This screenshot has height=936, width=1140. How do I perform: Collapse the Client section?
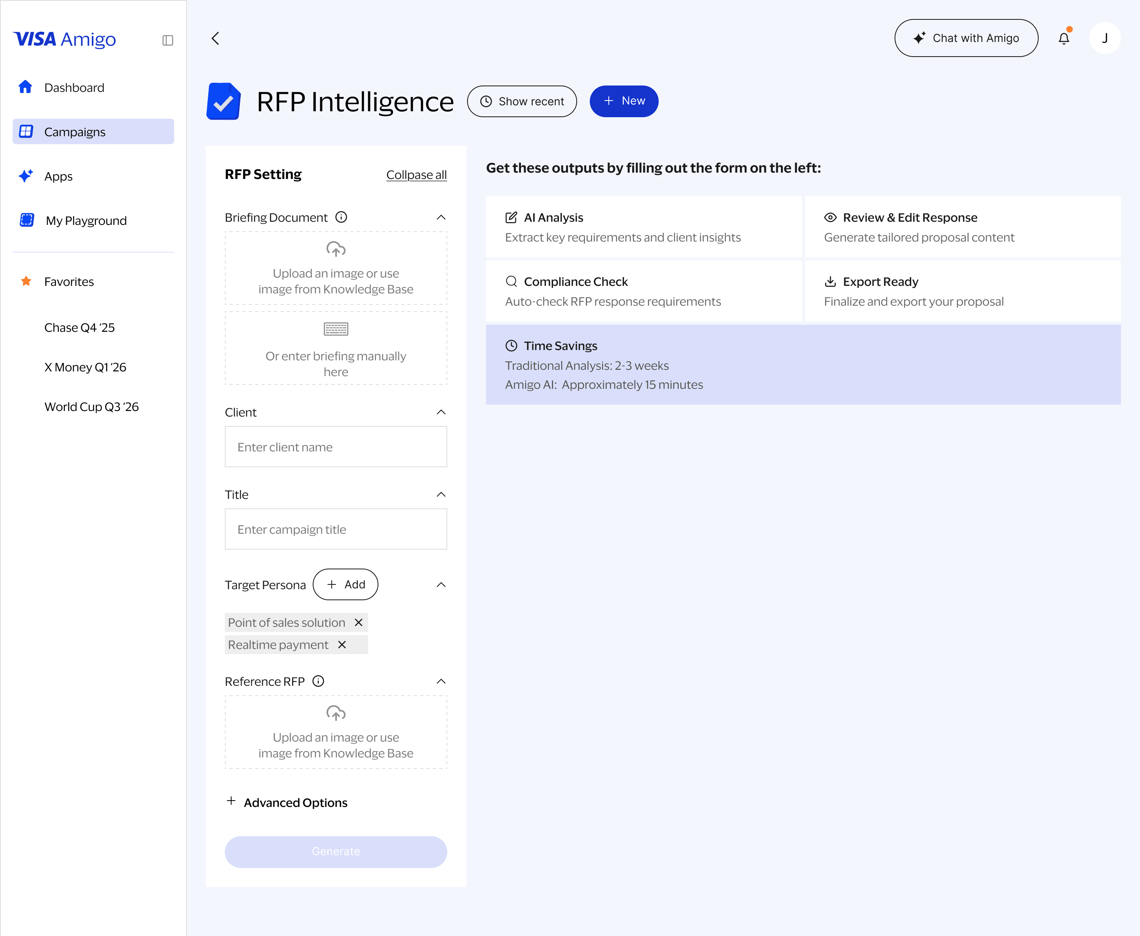pos(441,412)
